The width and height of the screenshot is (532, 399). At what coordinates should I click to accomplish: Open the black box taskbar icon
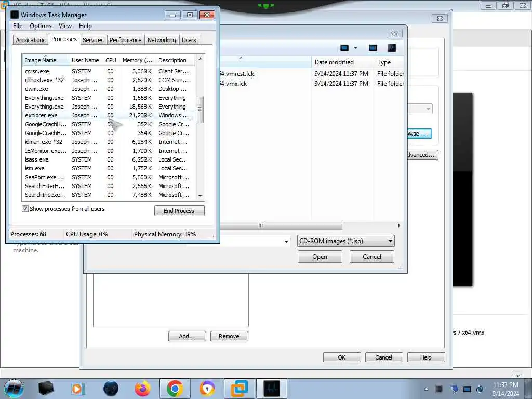[x=46, y=389]
